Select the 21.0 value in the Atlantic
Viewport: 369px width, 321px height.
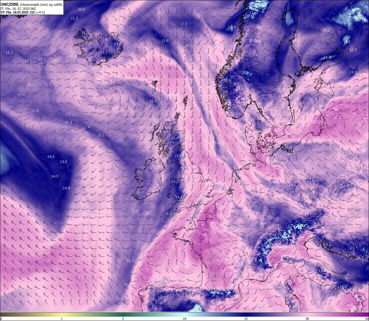pos(48,84)
